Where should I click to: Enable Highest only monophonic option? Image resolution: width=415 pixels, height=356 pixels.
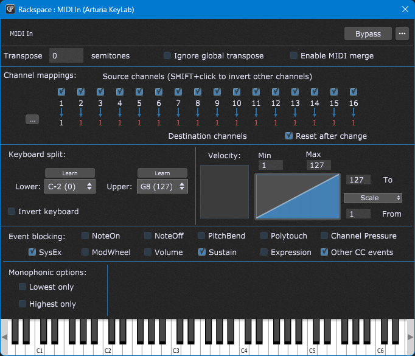(x=23, y=304)
